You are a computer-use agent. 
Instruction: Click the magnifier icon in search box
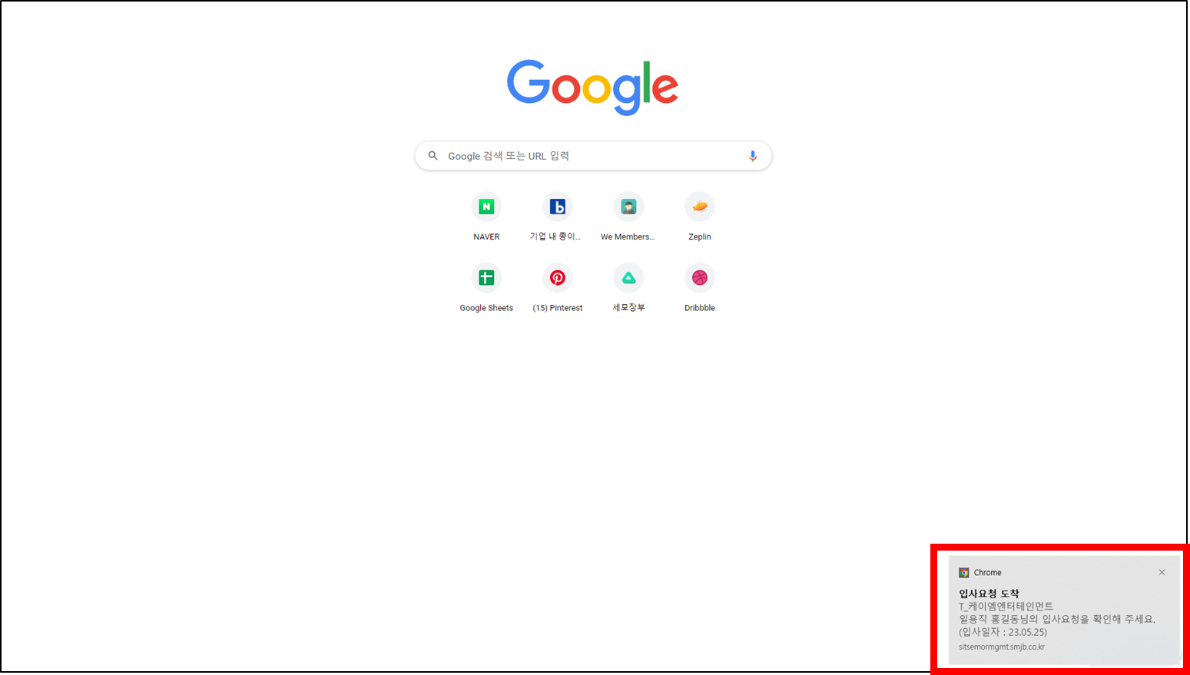pos(433,156)
